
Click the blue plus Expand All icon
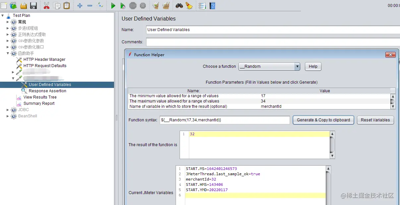80,6
